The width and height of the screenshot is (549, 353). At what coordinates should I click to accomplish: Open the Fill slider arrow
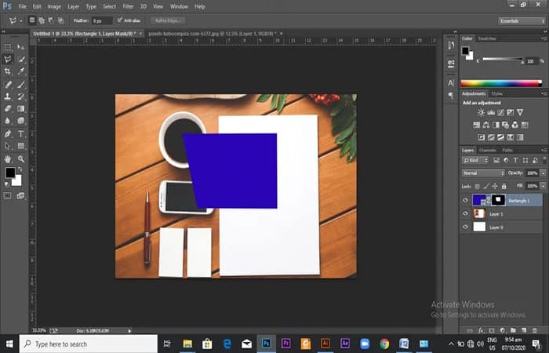543,186
